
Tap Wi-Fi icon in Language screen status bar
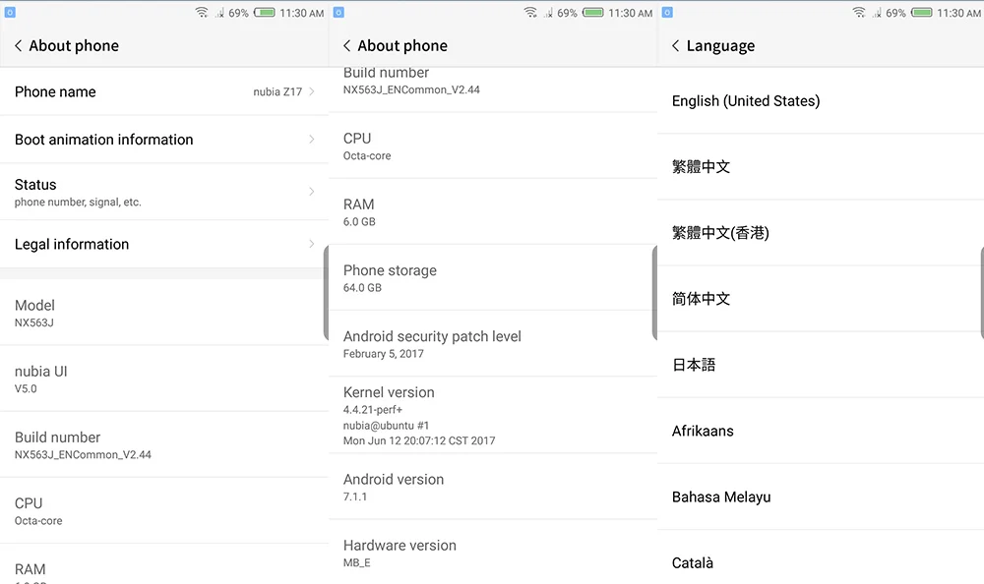tap(859, 13)
